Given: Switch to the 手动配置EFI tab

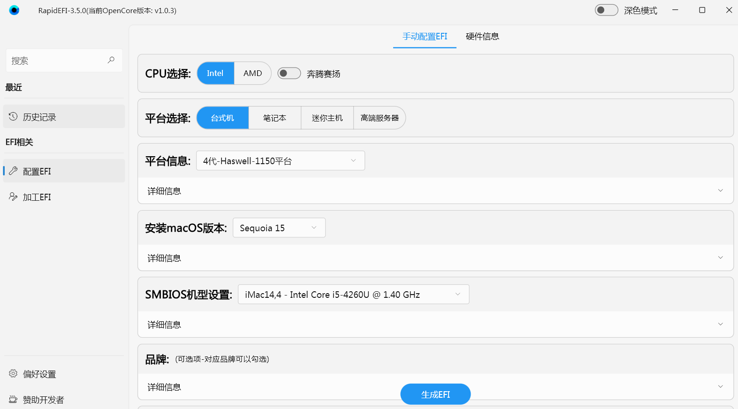Looking at the screenshot, I should click(x=425, y=36).
